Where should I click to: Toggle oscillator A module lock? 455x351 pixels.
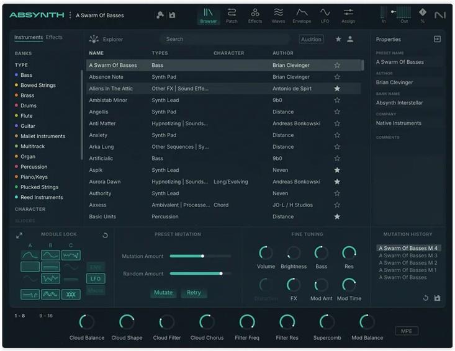30,255
